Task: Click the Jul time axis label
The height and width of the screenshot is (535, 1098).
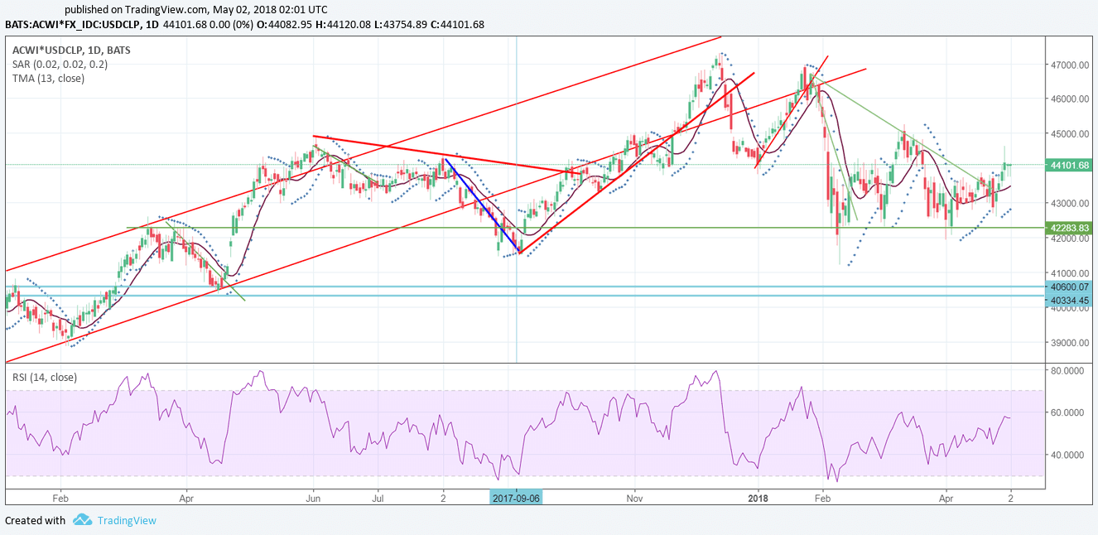Action: [x=378, y=499]
